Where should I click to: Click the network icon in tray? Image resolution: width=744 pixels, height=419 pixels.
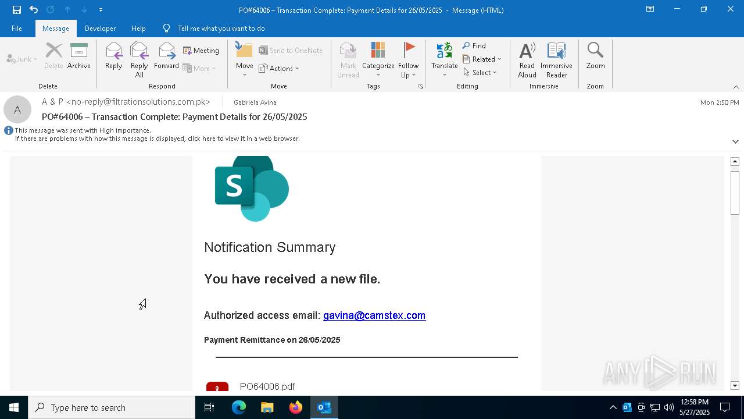tap(655, 407)
